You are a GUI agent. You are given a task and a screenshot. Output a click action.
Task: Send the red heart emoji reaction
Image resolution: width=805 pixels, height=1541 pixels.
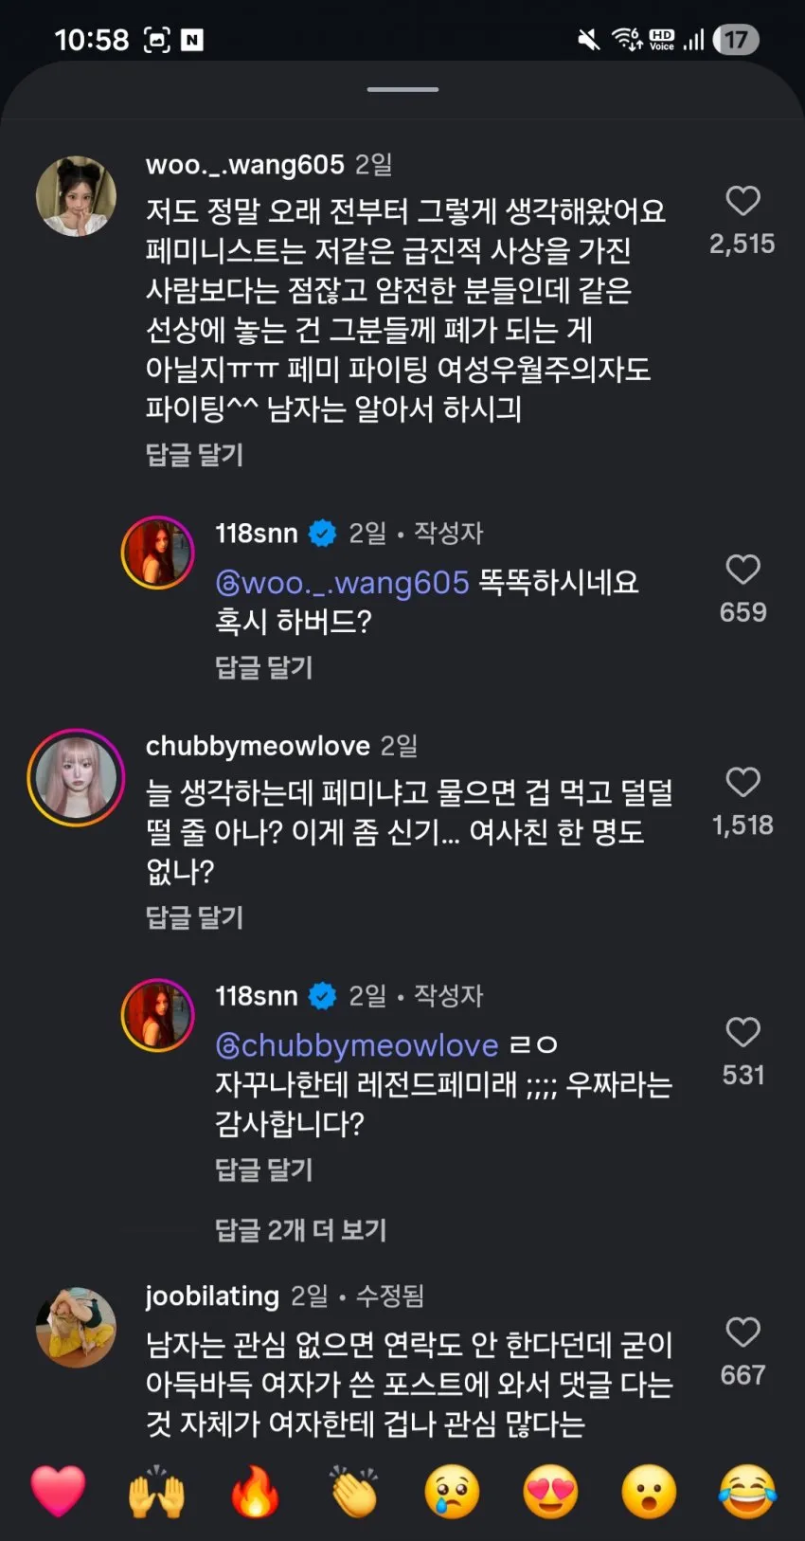coord(59,1491)
